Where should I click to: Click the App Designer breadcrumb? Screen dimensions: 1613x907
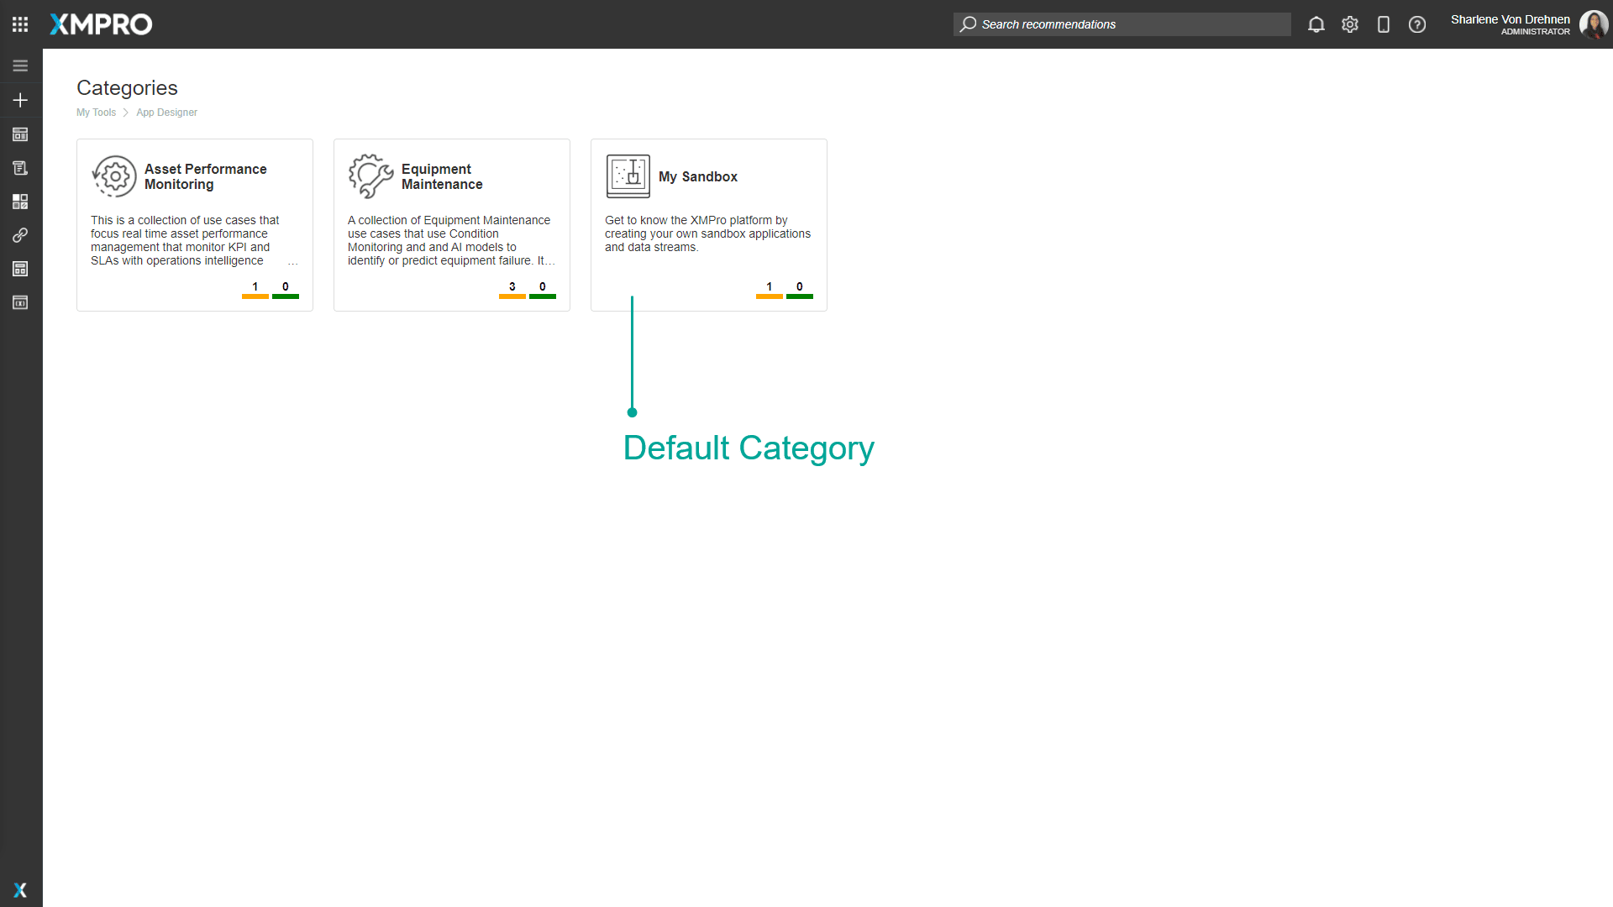[x=166, y=112]
